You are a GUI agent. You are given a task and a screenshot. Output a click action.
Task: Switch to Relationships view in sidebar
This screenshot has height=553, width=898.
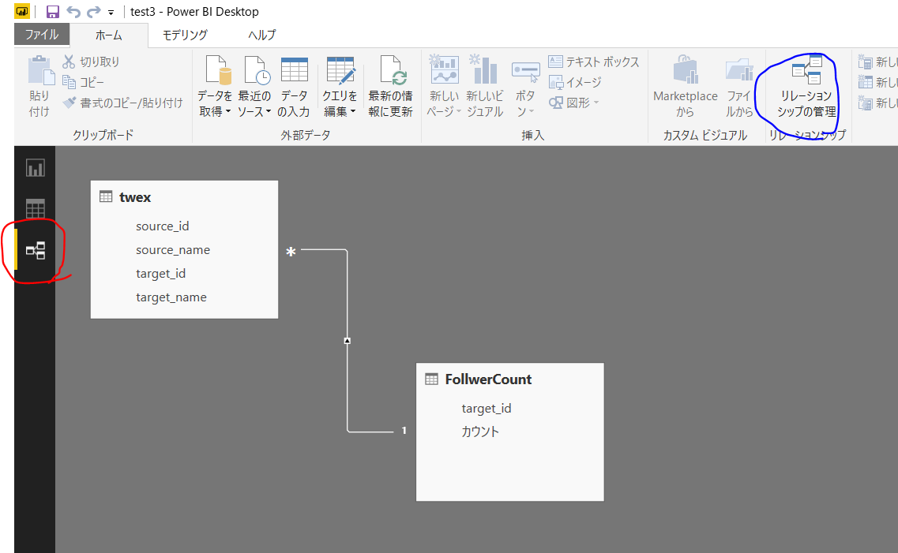pos(36,250)
